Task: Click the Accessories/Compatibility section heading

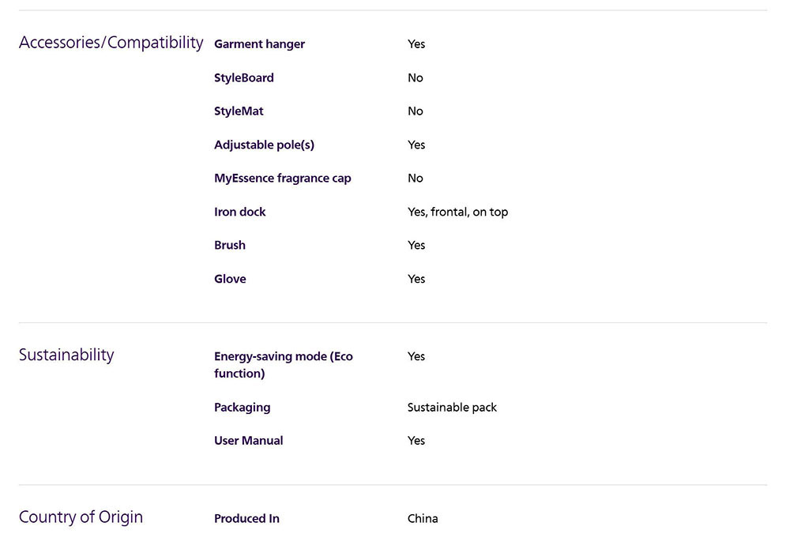Action: click(111, 43)
